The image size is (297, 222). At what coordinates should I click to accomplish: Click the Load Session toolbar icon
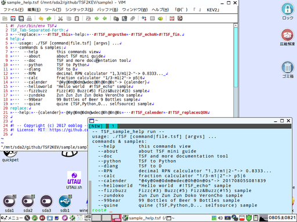[x=116, y=18]
